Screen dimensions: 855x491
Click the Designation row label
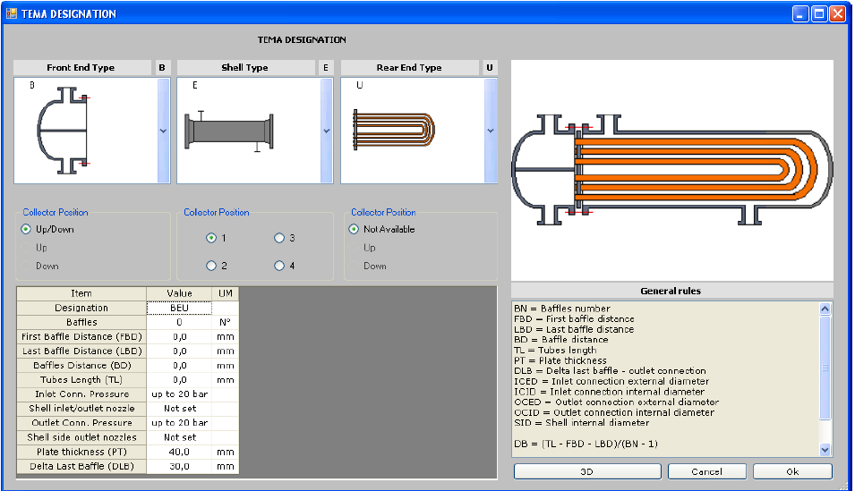pos(81,308)
